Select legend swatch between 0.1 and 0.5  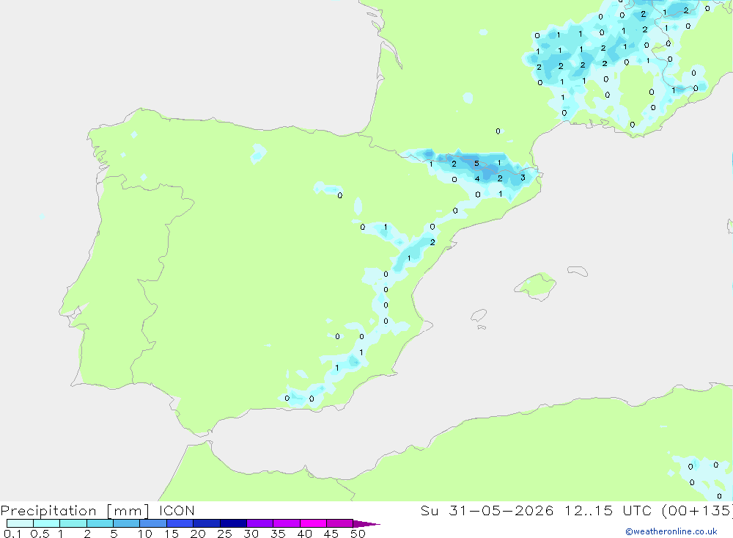pyautogui.click(x=20, y=523)
